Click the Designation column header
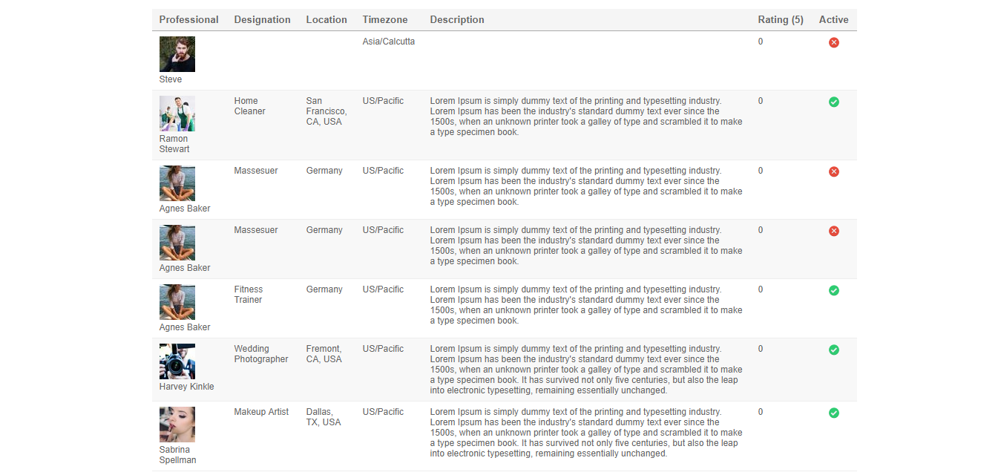Image resolution: width=1001 pixels, height=475 pixels. [x=262, y=20]
